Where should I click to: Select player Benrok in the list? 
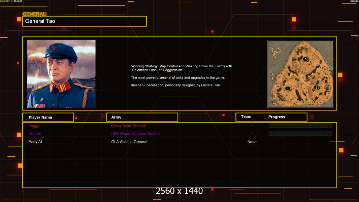35,134
